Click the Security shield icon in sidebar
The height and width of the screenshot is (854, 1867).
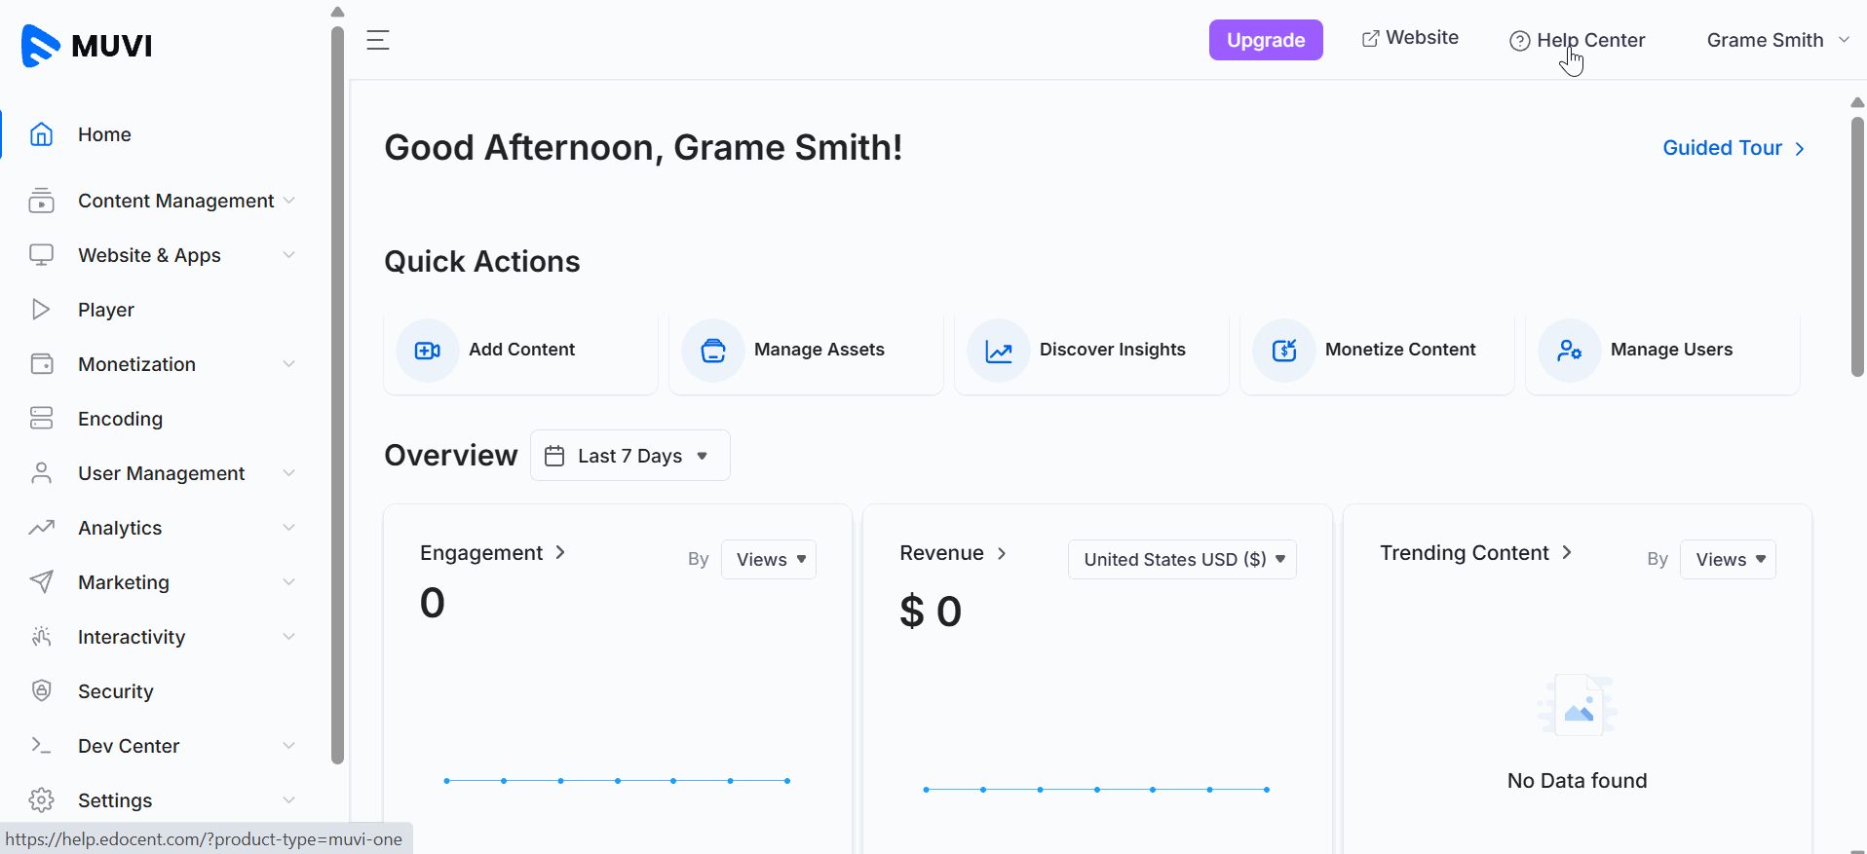coord(41,691)
